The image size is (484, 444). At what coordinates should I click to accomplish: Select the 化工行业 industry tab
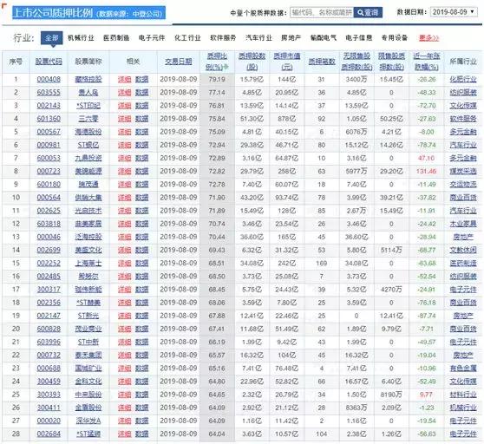pyautogui.click(x=187, y=38)
